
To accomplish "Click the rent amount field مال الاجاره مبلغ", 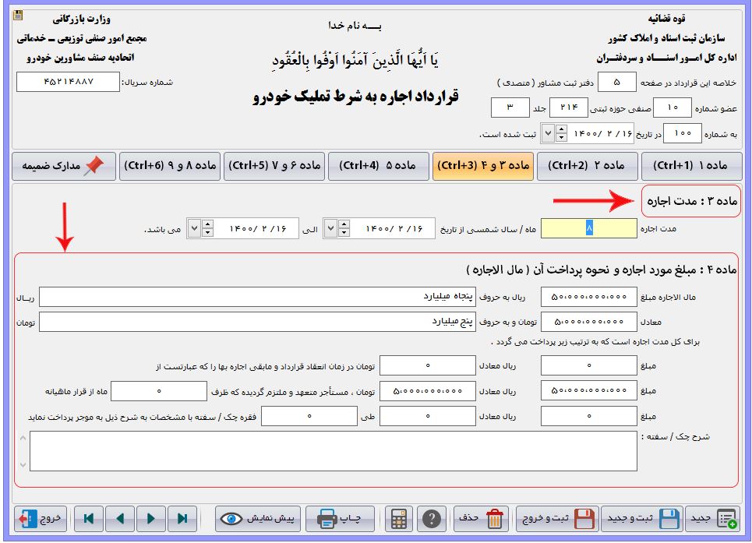I will coord(589,297).
